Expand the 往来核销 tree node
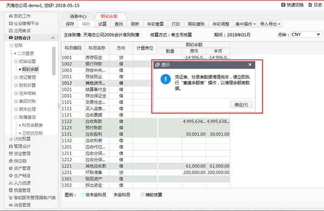The height and width of the screenshot is (211, 324). [16, 93]
